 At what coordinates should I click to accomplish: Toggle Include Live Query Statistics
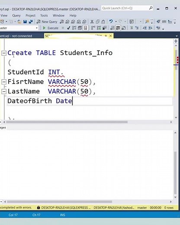[x=99, y=28]
